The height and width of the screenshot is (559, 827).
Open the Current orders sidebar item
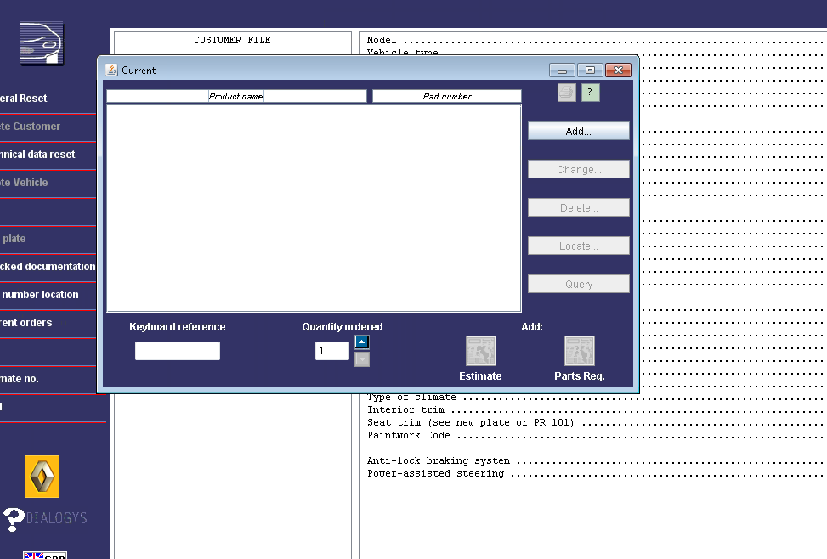click(x=25, y=322)
